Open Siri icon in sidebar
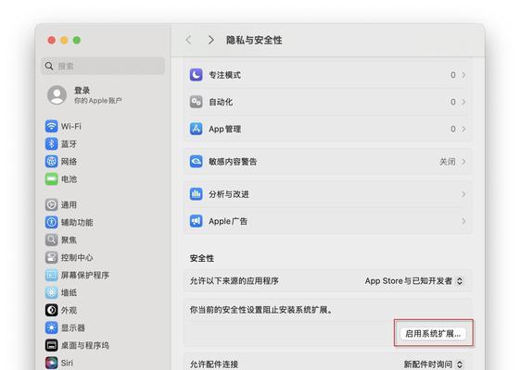Viewport: 520px width, 370px height. click(51, 363)
